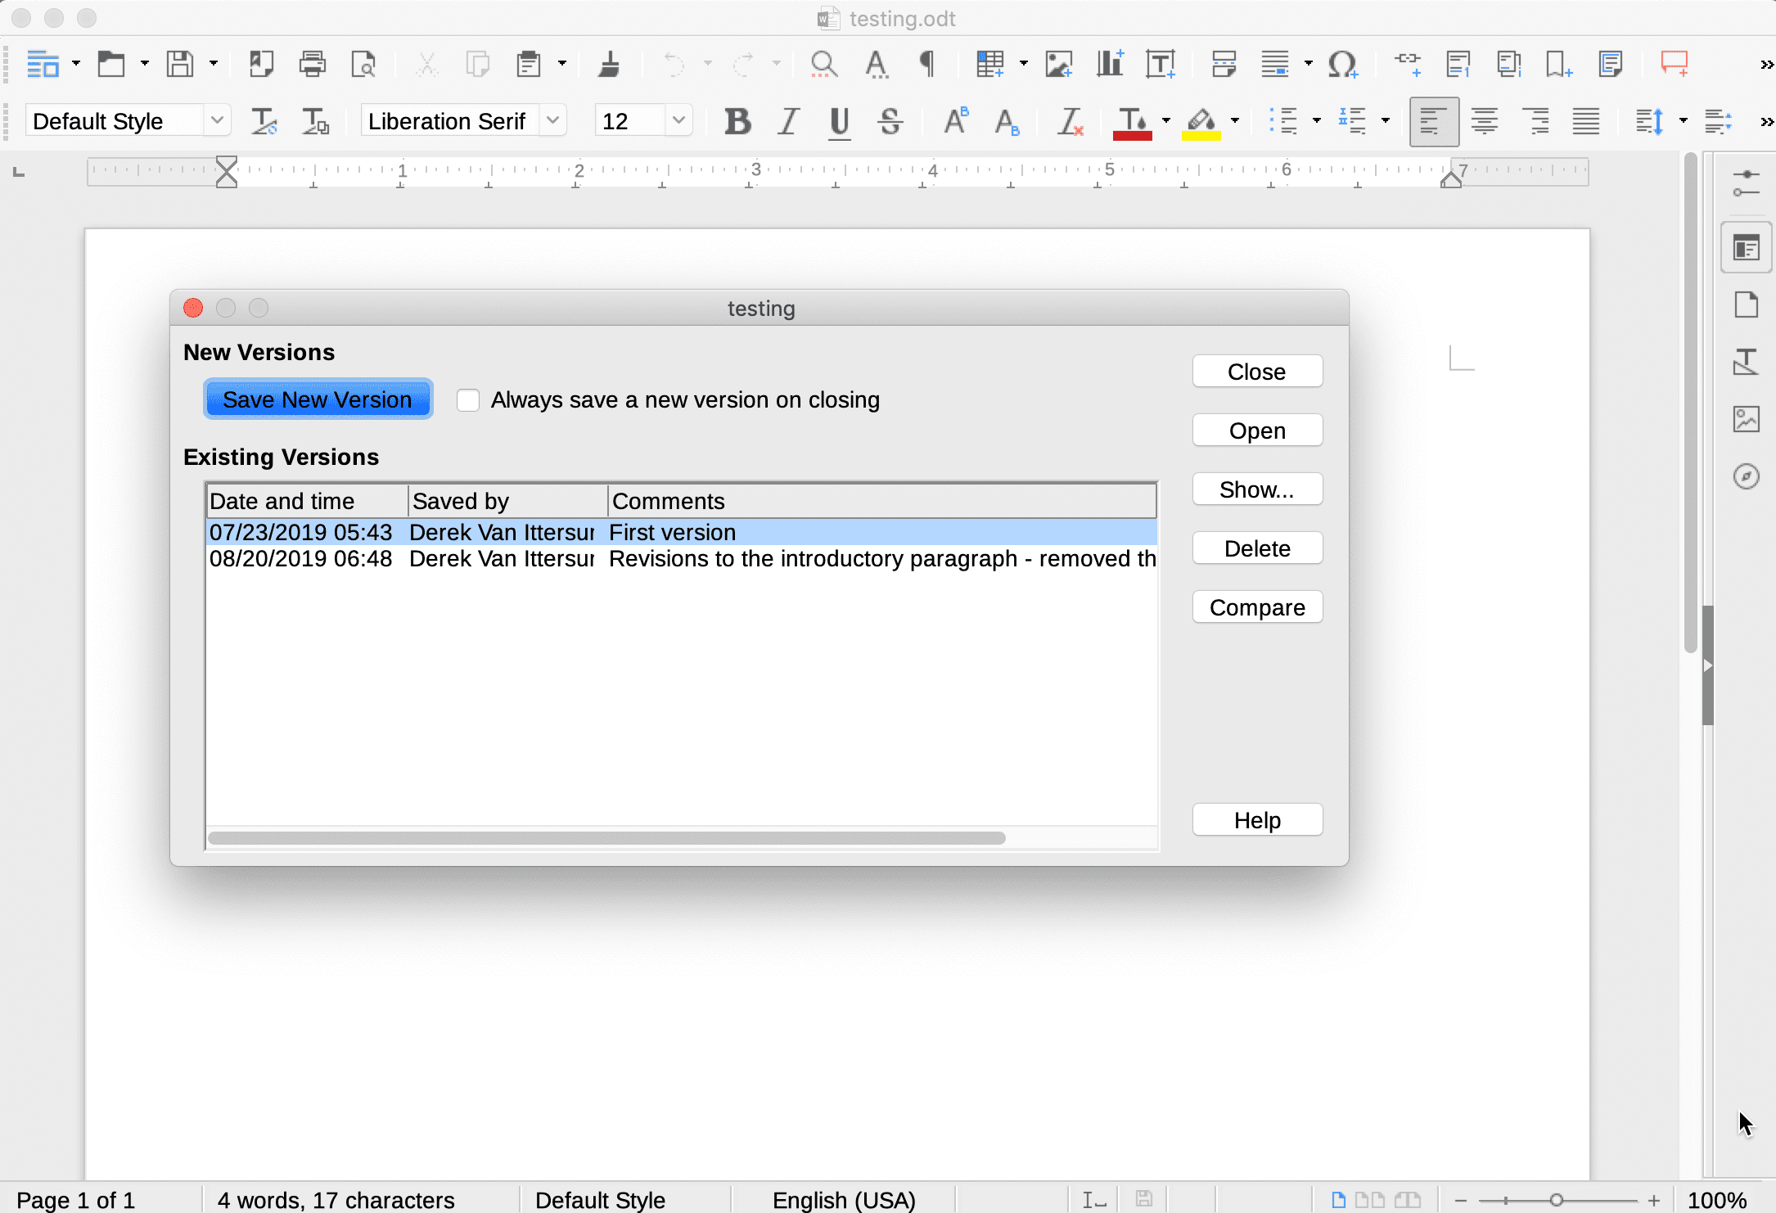The image size is (1776, 1213).
Task: Open Print Preview from the toolbar
Action: tap(363, 64)
